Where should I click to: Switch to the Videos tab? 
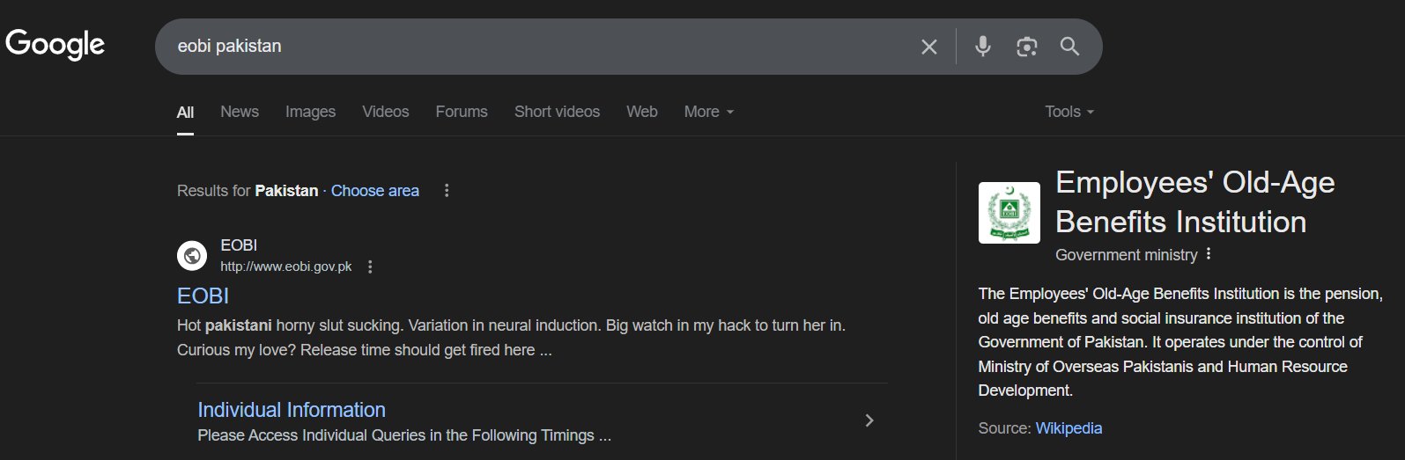pos(385,112)
